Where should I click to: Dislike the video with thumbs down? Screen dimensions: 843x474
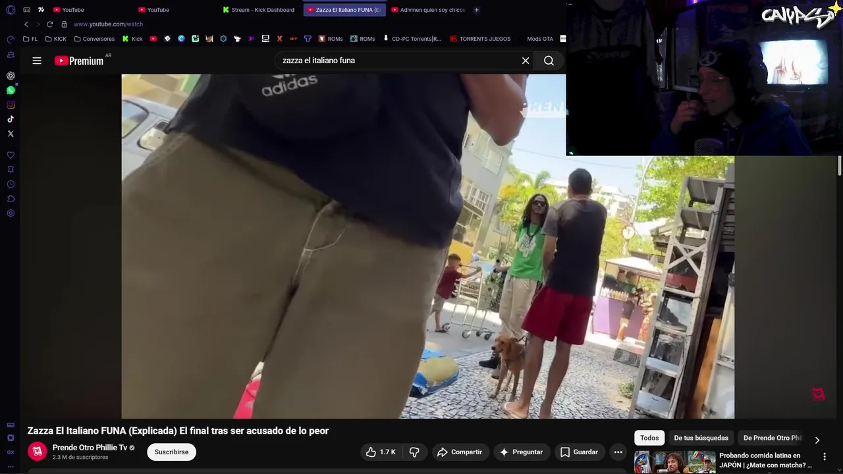[414, 452]
